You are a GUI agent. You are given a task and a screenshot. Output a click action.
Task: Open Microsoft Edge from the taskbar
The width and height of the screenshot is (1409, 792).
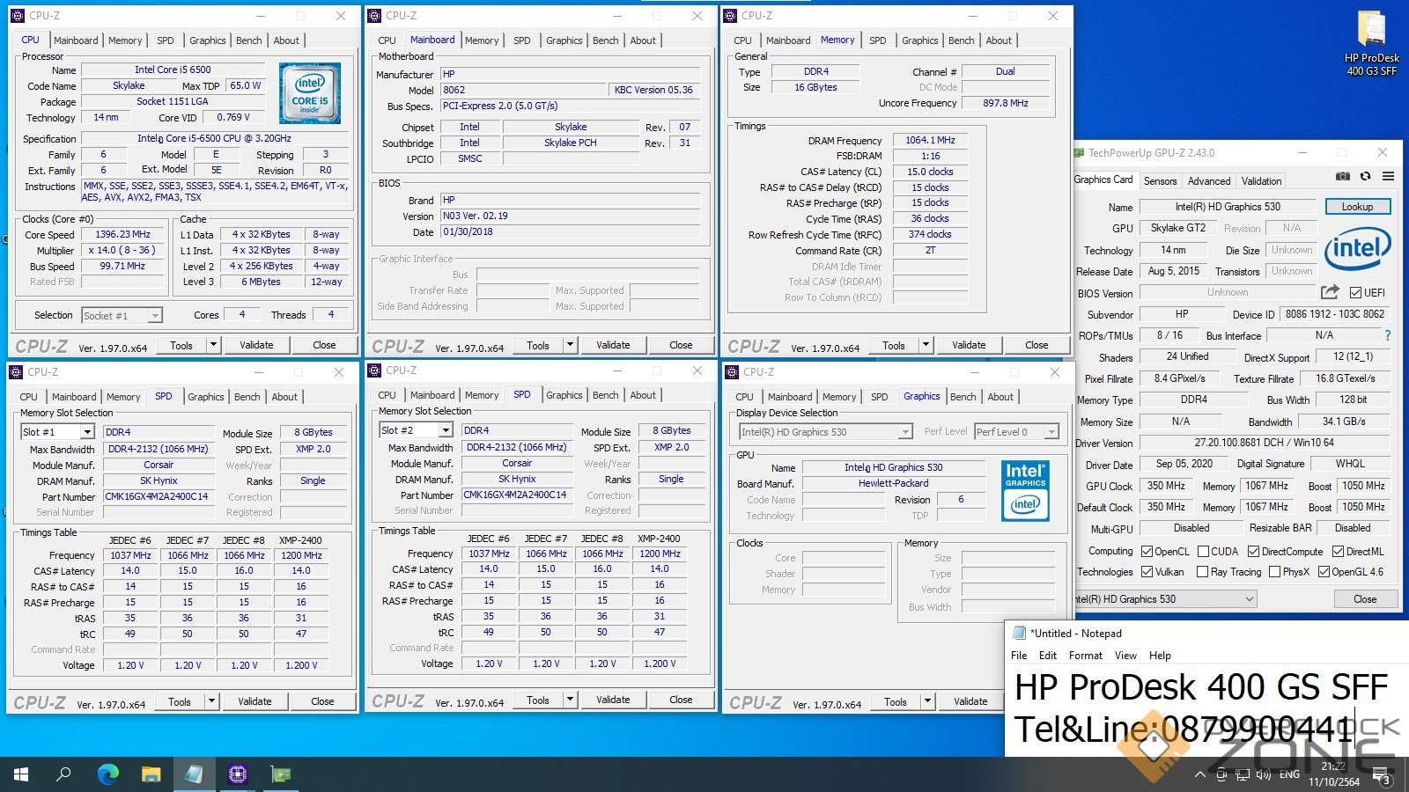coord(108,774)
